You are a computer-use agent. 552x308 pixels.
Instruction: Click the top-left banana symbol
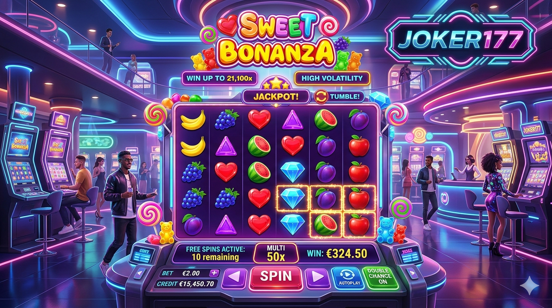coord(193,120)
